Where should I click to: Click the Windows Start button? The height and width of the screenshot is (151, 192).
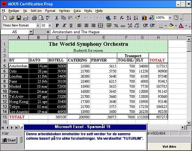[9, 140]
